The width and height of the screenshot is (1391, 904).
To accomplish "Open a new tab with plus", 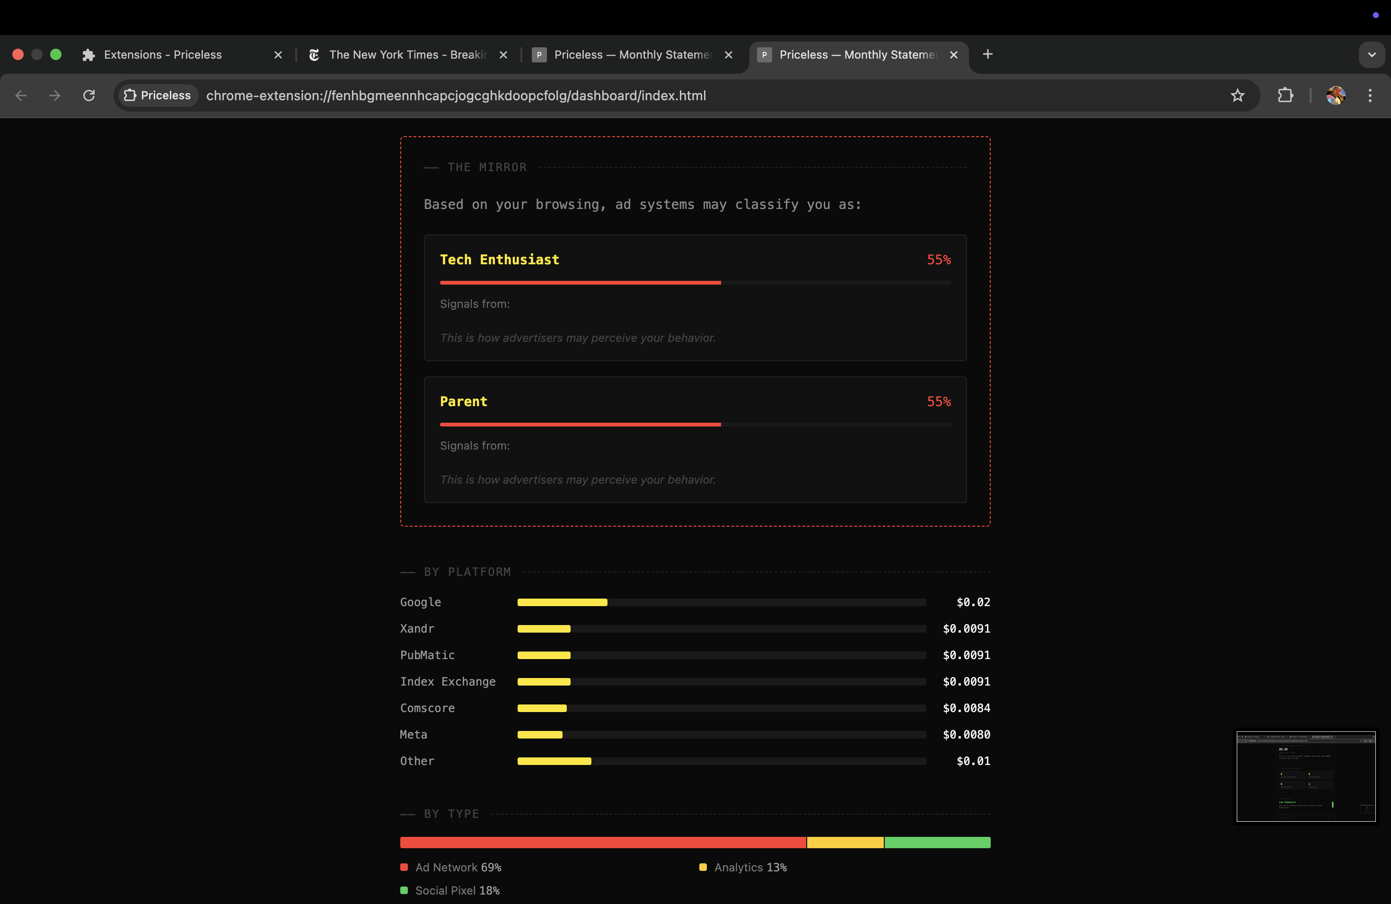I will [988, 54].
